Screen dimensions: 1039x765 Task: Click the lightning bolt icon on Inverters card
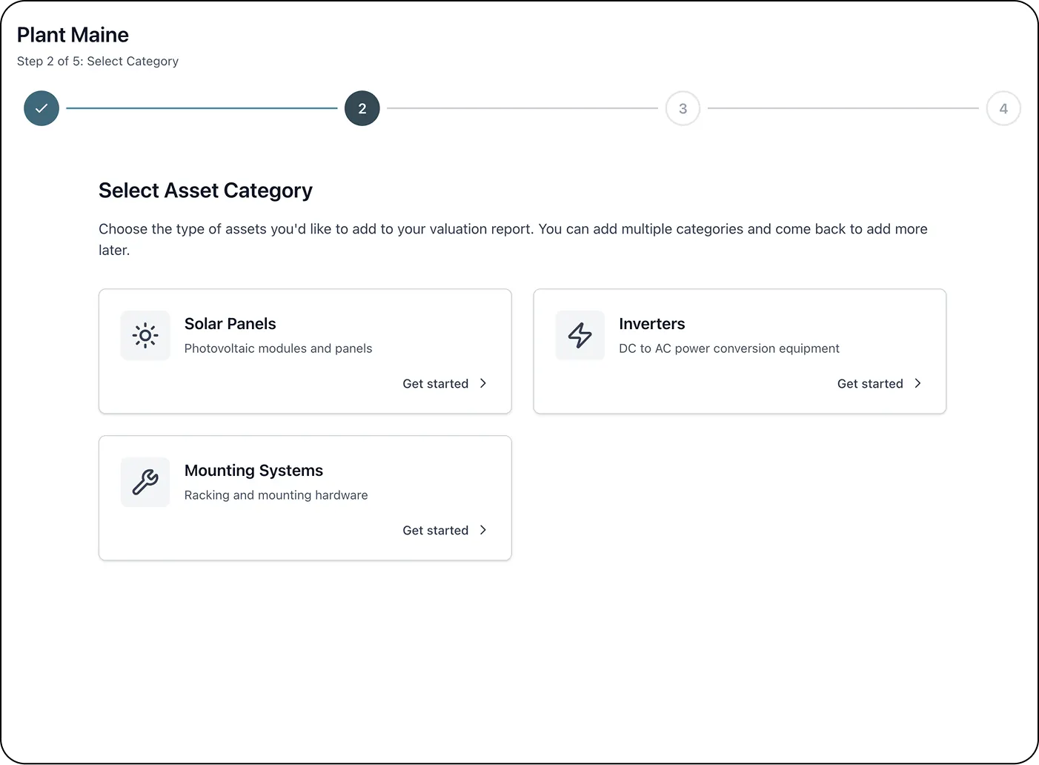pos(580,336)
